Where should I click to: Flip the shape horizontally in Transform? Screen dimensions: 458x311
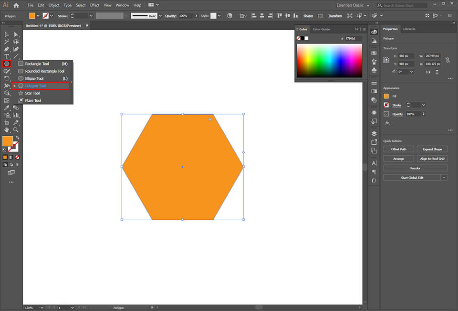[x=428, y=72]
